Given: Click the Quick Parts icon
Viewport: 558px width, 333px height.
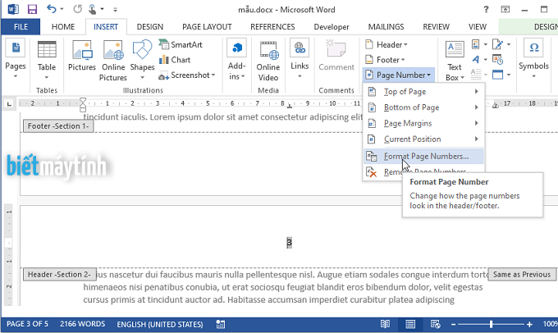Looking at the screenshot, I should pyautogui.click(x=476, y=44).
